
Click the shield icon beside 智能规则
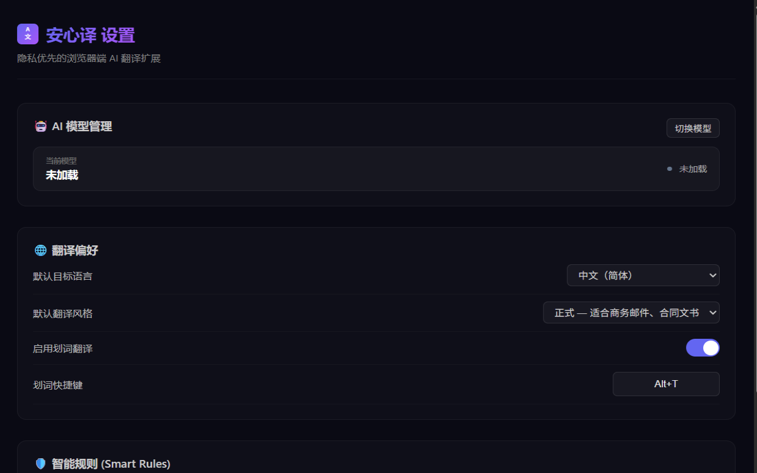coord(41,464)
